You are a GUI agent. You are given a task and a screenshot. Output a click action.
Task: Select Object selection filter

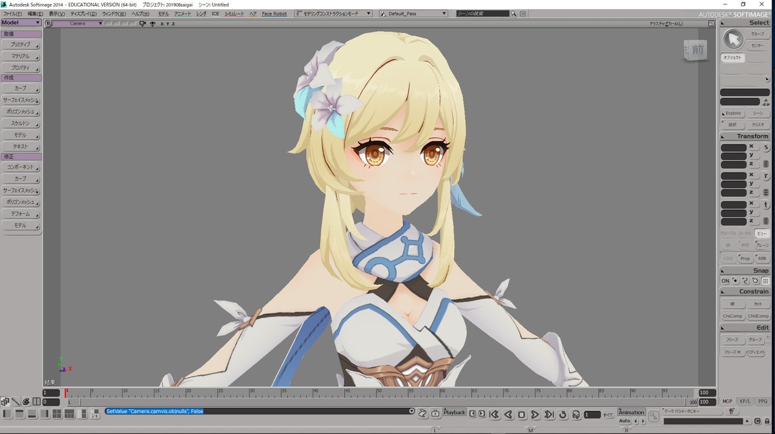tap(733, 57)
